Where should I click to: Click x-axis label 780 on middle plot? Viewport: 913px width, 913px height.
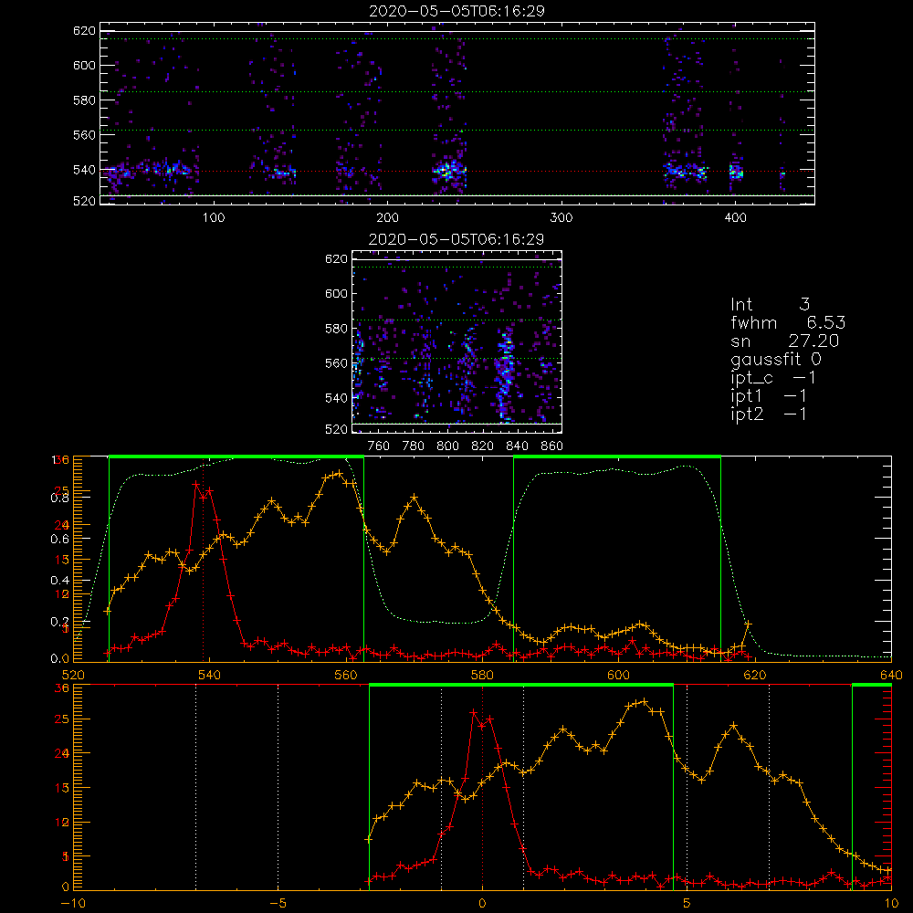click(414, 446)
